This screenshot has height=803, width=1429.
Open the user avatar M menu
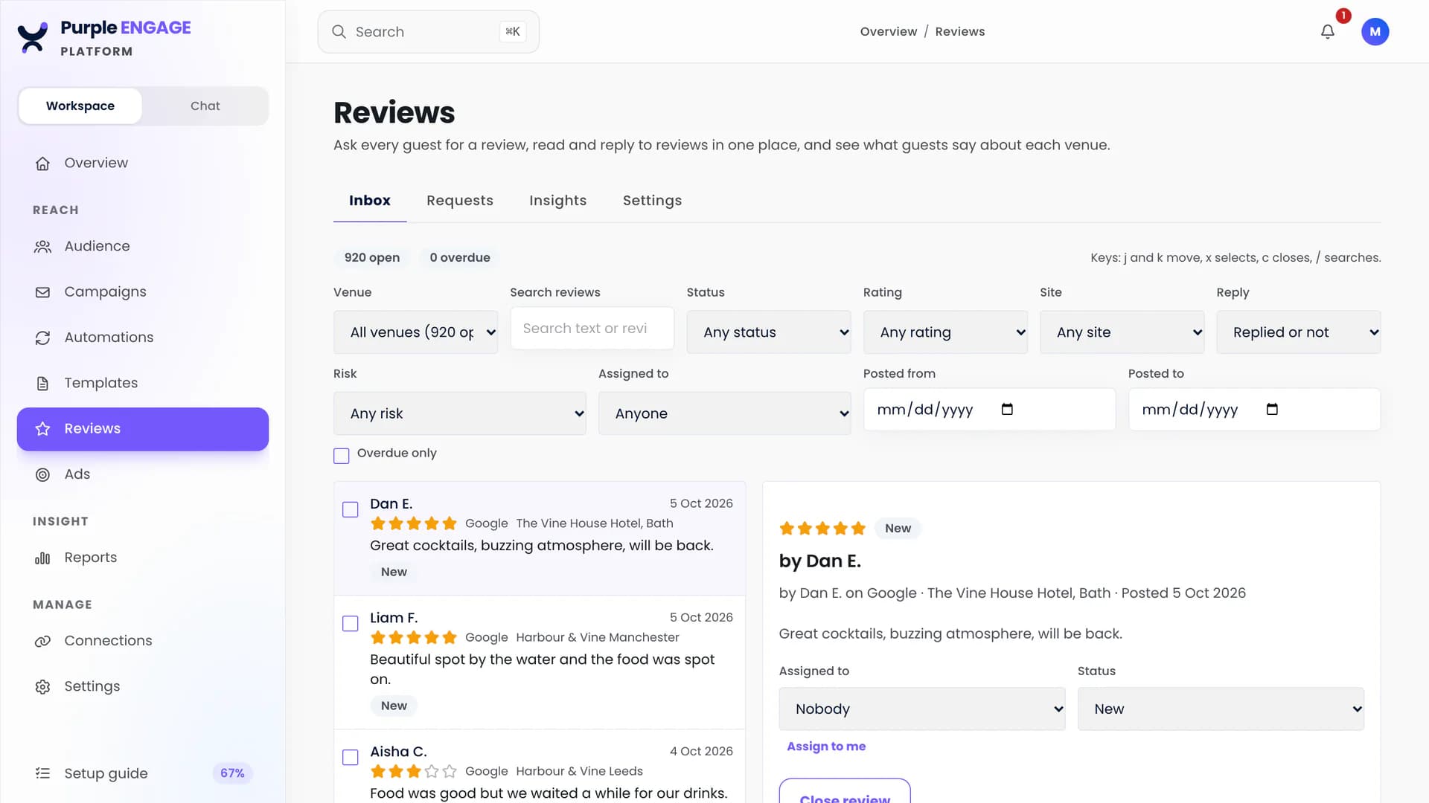[1375, 32]
